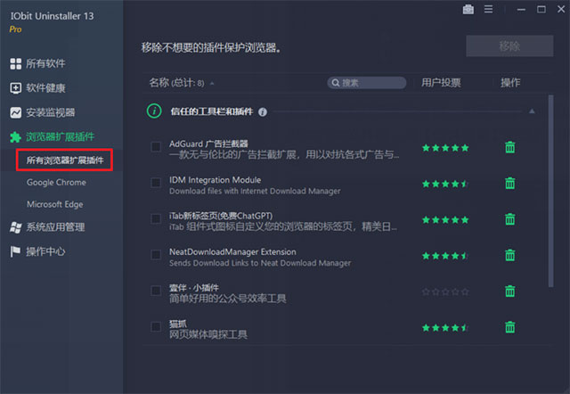This screenshot has width=570, height=394.
Task: Click the 安装监视器 chart icon
Action: coord(16,112)
